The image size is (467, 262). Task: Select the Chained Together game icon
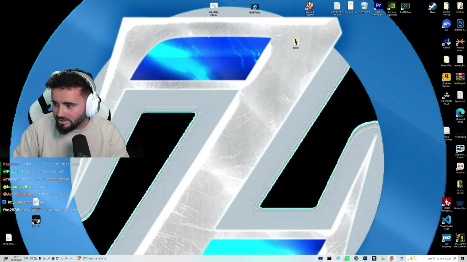[x=310, y=9]
